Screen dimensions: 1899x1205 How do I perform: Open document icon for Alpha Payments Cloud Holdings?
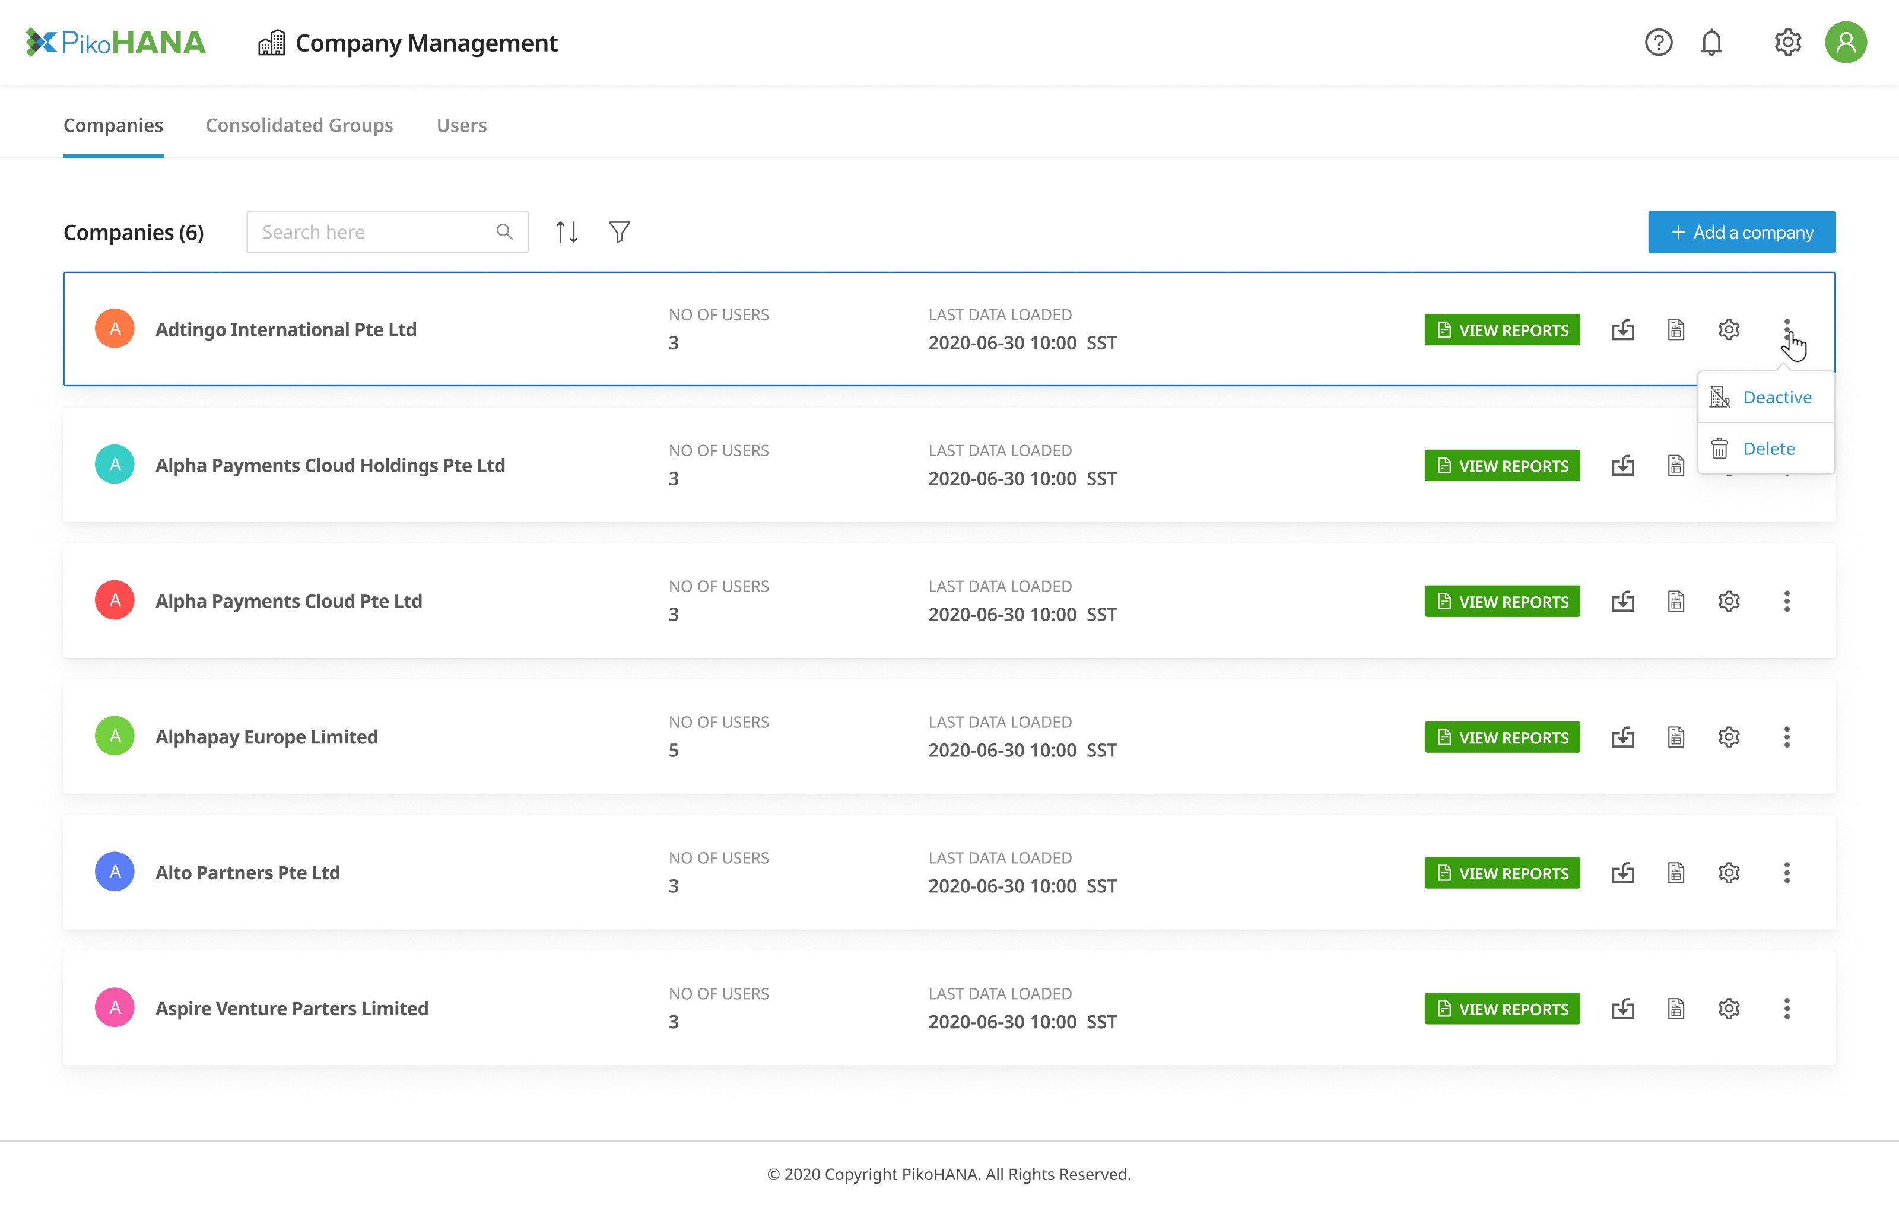click(1676, 465)
